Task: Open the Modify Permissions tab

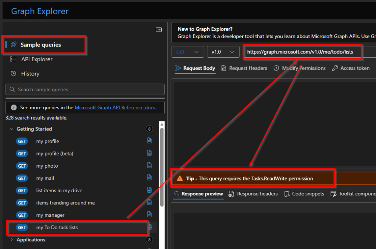Action: click(300, 68)
